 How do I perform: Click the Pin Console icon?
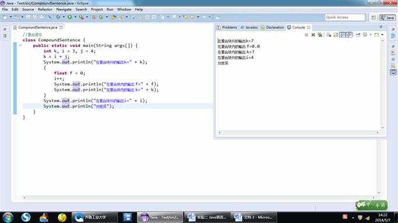point(358,35)
